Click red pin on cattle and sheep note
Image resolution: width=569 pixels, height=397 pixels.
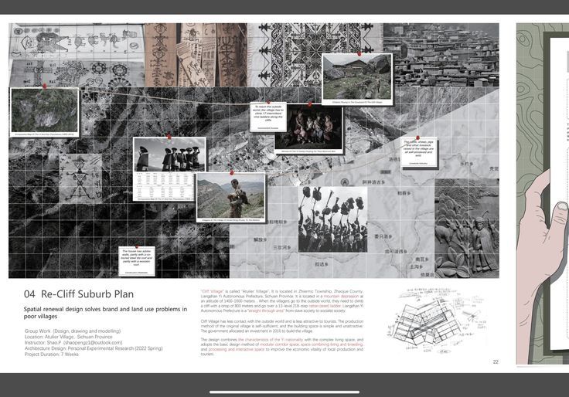(x=419, y=136)
